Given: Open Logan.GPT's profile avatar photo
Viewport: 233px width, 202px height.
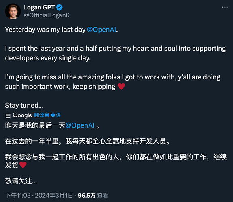Looking at the screenshot, I should pos(13,11).
